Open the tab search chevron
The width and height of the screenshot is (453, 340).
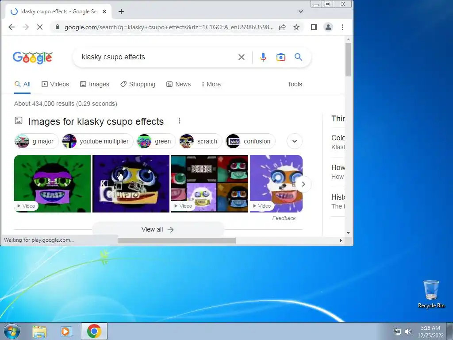pyautogui.click(x=301, y=12)
